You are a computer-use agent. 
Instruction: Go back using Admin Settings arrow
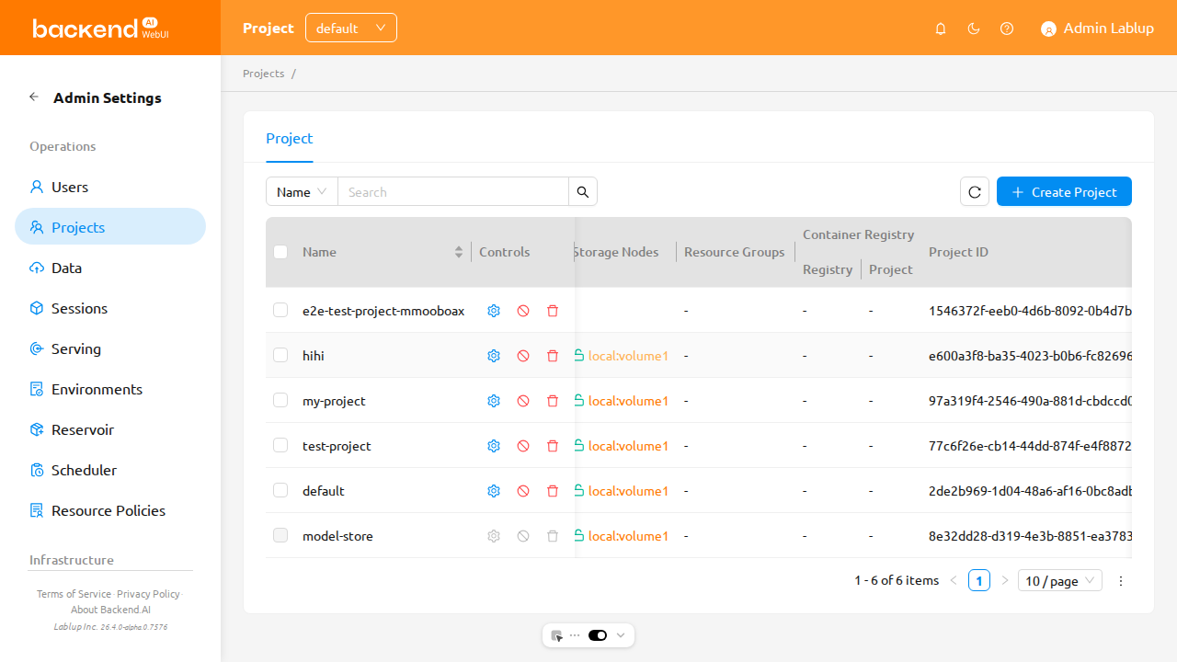[34, 97]
